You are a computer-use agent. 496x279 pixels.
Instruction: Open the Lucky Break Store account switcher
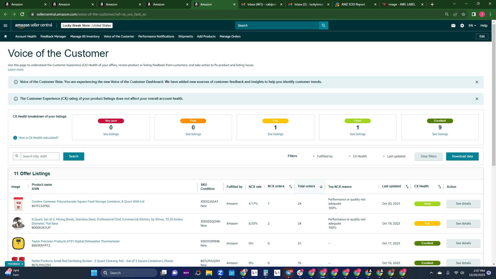click(x=87, y=26)
